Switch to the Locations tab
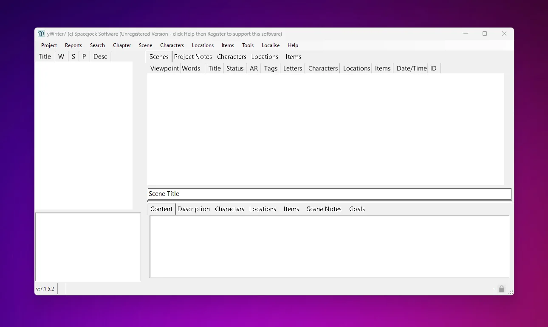This screenshot has width=548, height=327. point(265,56)
